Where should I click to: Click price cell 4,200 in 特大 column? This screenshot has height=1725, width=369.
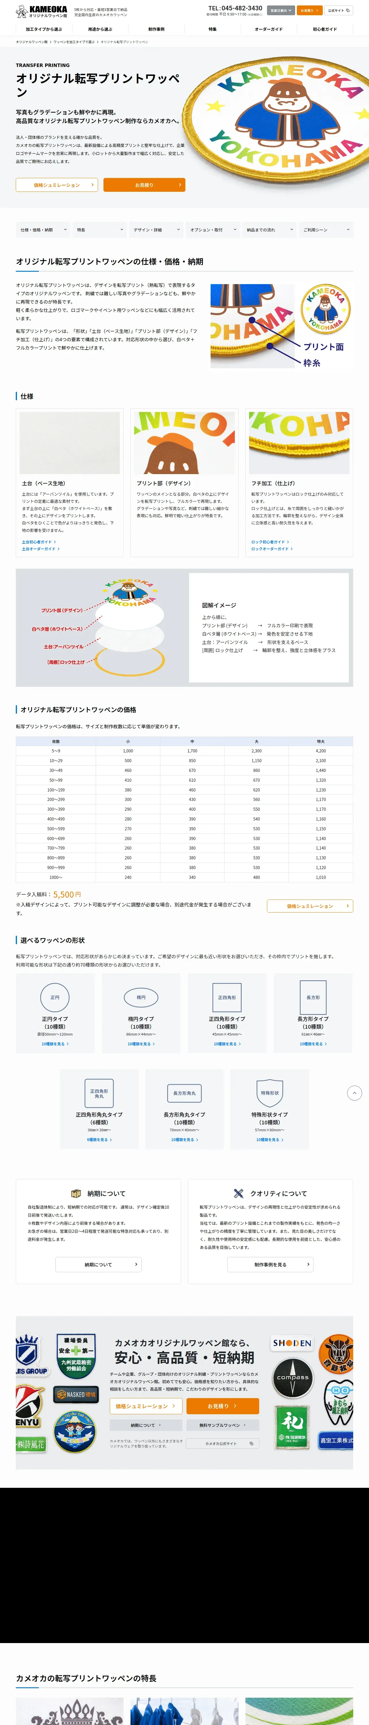pos(321,751)
